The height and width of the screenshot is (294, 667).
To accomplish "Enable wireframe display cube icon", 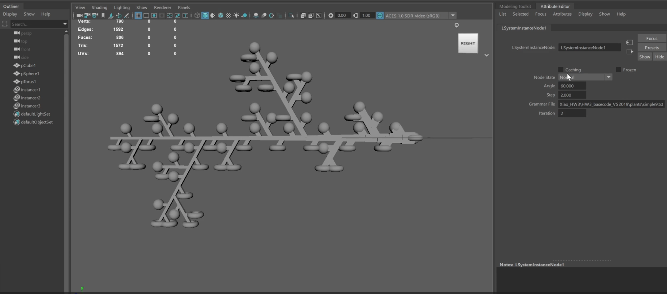I will click(x=197, y=16).
